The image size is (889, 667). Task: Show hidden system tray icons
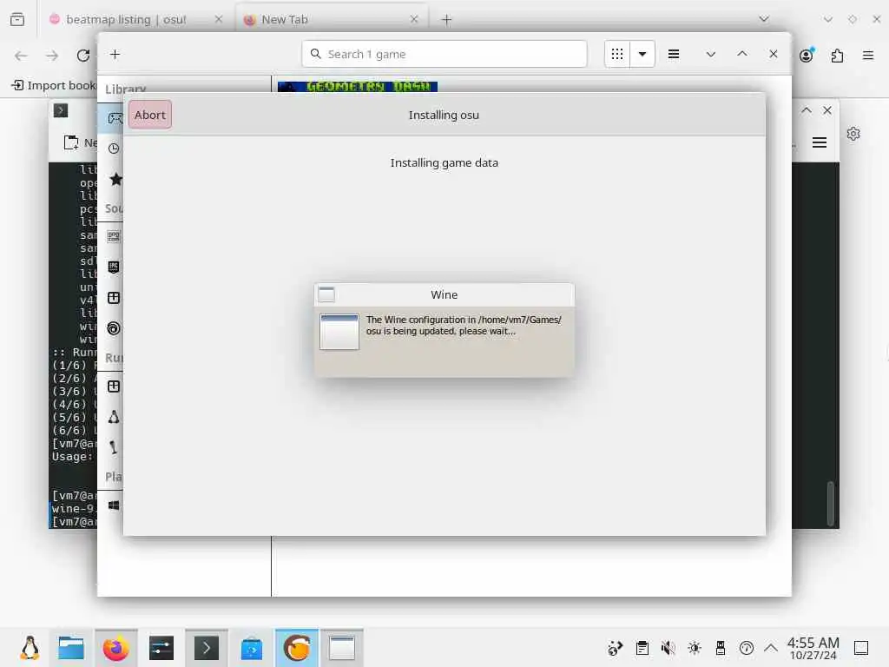click(x=771, y=648)
